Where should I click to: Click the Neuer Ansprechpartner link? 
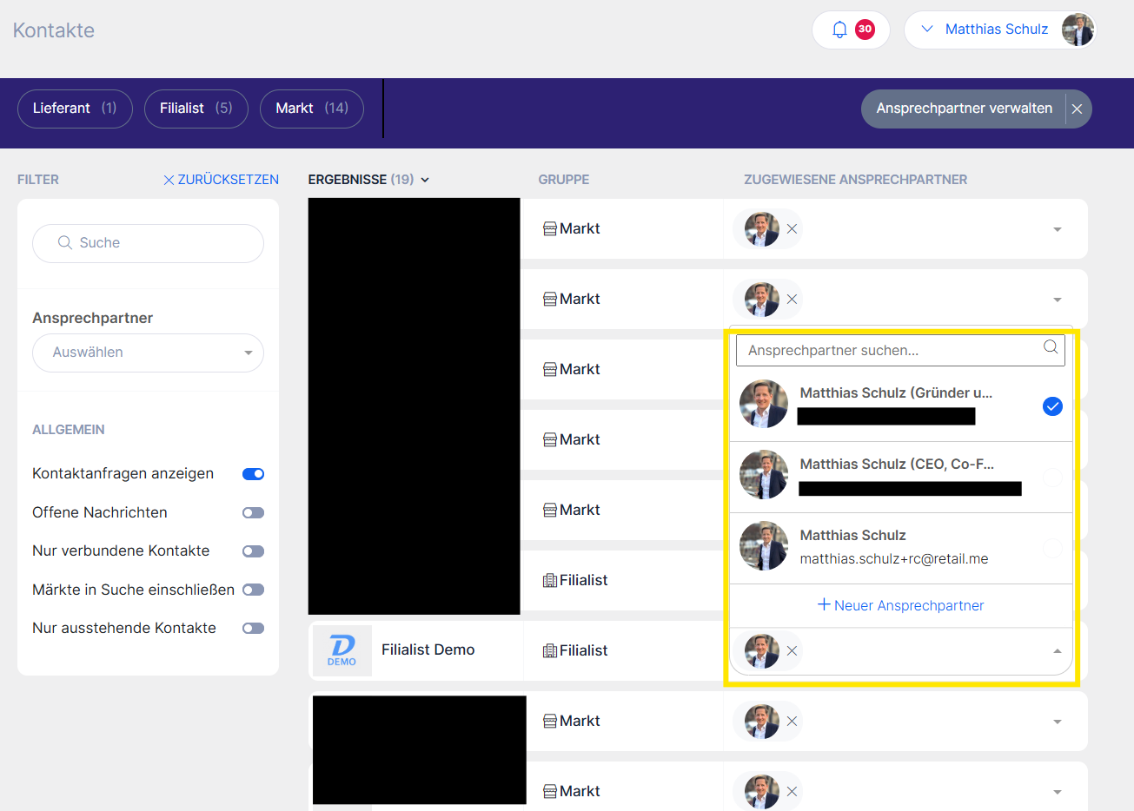(x=900, y=605)
